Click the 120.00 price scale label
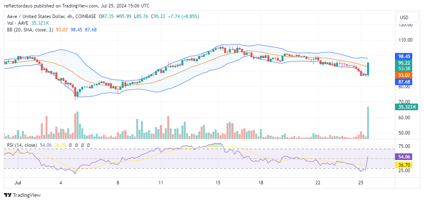The image size is (424, 202). [406, 25]
